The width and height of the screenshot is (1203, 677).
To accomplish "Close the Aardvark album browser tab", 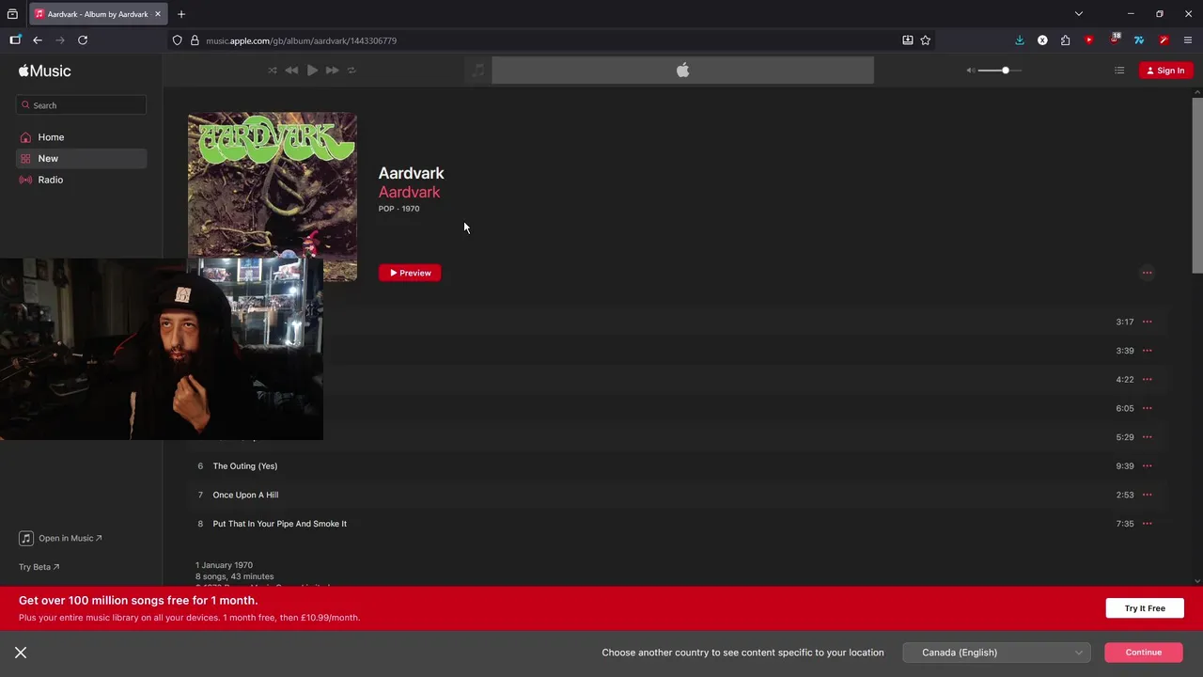I will pos(158,14).
